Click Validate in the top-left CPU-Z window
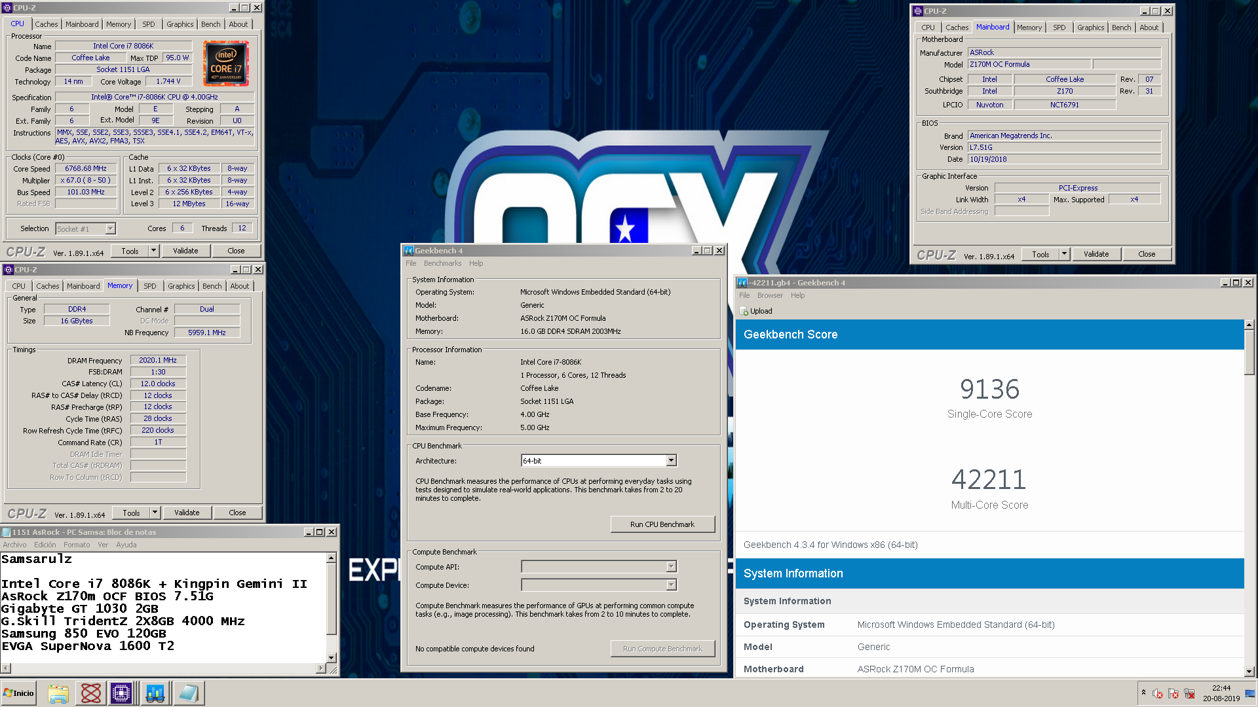The width and height of the screenshot is (1258, 707). (185, 251)
